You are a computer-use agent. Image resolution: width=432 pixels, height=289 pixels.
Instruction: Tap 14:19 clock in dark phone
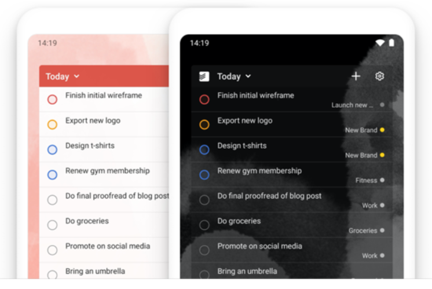pyautogui.click(x=199, y=43)
